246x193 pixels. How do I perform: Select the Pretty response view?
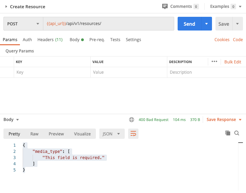click(14, 134)
